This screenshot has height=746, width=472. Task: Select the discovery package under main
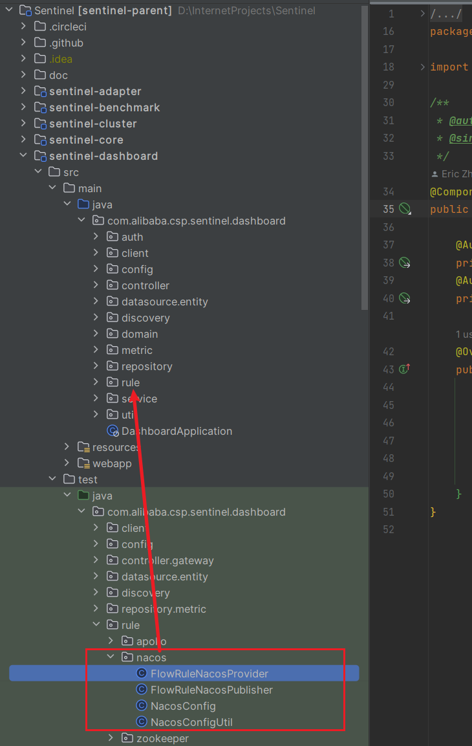coord(145,318)
